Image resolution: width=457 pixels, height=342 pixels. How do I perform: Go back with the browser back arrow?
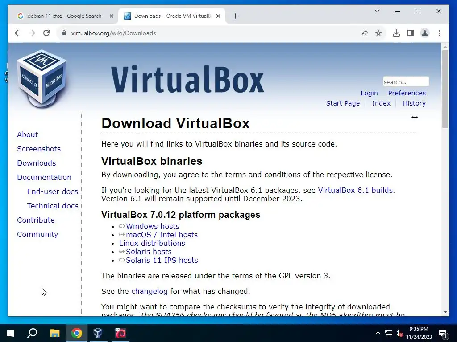tap(18, 33)
